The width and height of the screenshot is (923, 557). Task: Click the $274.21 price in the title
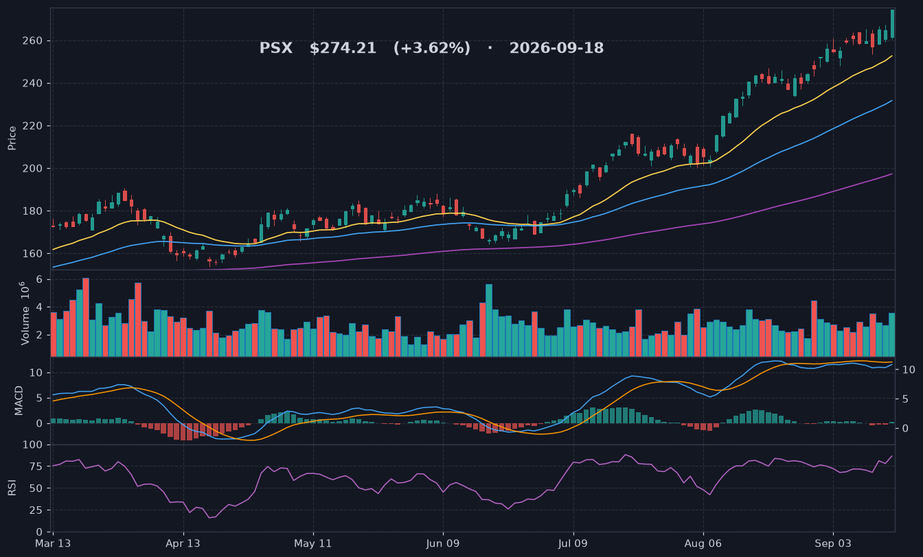343,49
